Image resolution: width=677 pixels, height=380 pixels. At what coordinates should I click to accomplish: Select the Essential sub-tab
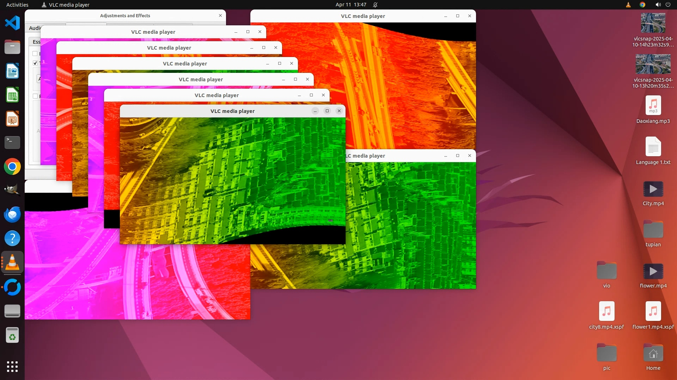(36, 42)
